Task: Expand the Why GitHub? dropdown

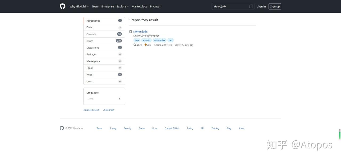Action: [x=79, y=6]
